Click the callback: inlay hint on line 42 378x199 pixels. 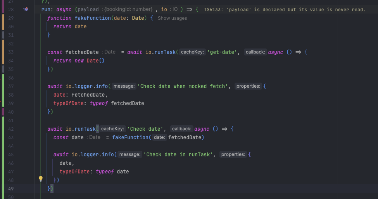(181, 129)
